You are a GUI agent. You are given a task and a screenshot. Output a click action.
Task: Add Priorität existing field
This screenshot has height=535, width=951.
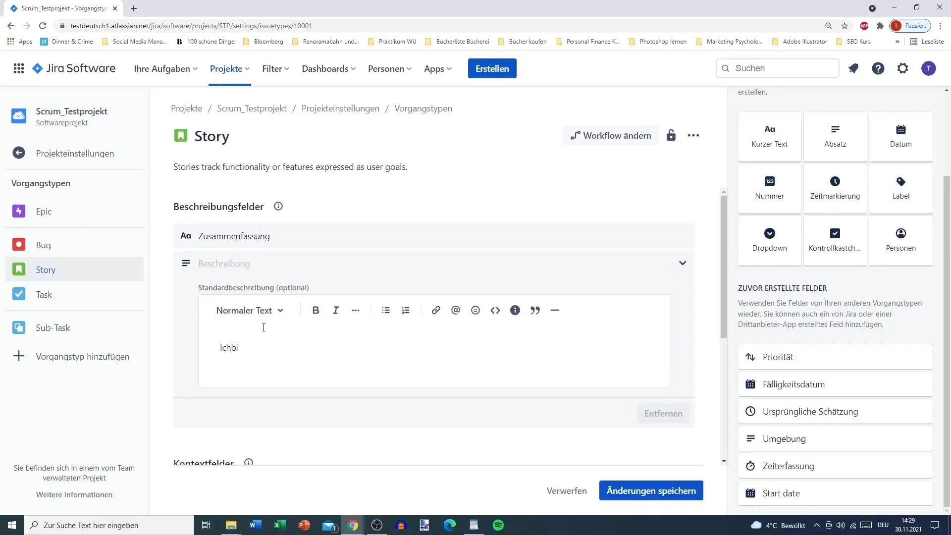coord(835,357)
